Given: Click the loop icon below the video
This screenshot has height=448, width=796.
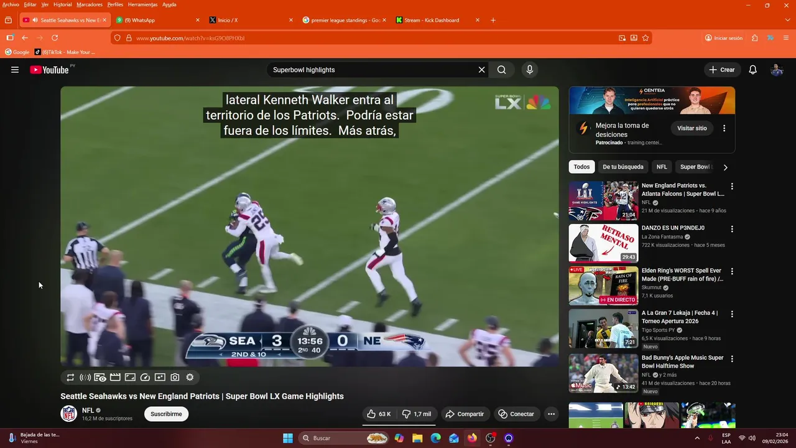Looking at the screenshot, I should point(70,377).
